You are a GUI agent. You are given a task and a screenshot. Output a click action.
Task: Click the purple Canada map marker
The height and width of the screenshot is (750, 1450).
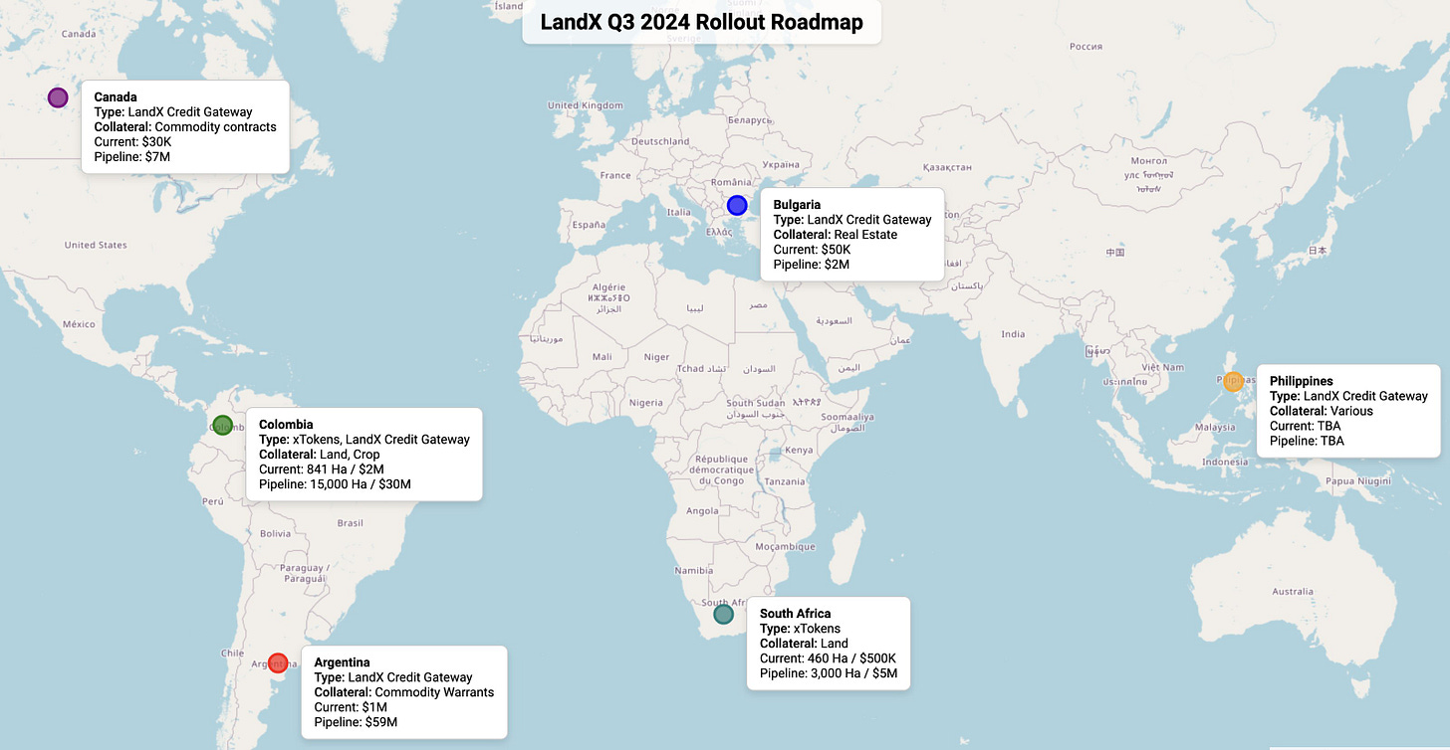58,97
